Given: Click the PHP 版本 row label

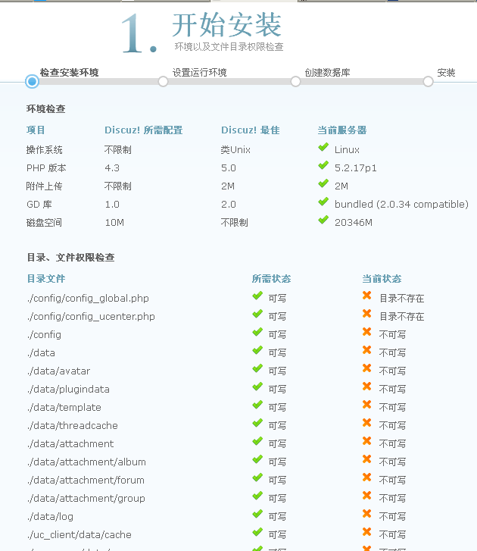Looking at the screenshot, I should point(46,168).
